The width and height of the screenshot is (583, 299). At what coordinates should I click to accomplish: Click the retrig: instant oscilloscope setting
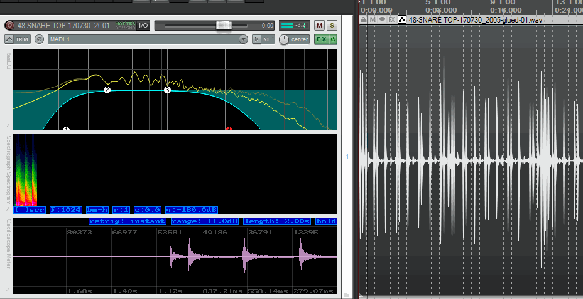pos(127,221)
